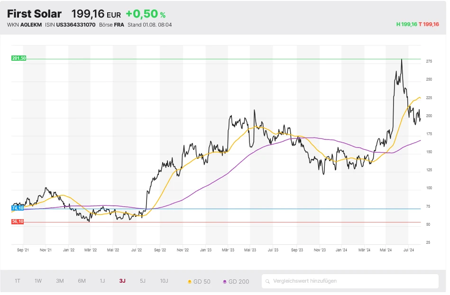This screenshot has width=450, height=295.
Task: Click the purple GD 200 dot
Action: 225,282
